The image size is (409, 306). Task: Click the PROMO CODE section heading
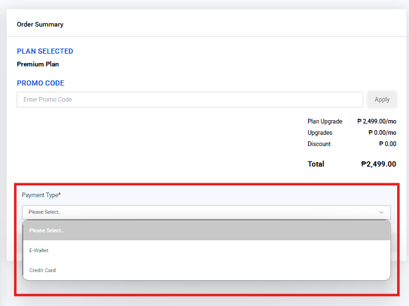41,83
